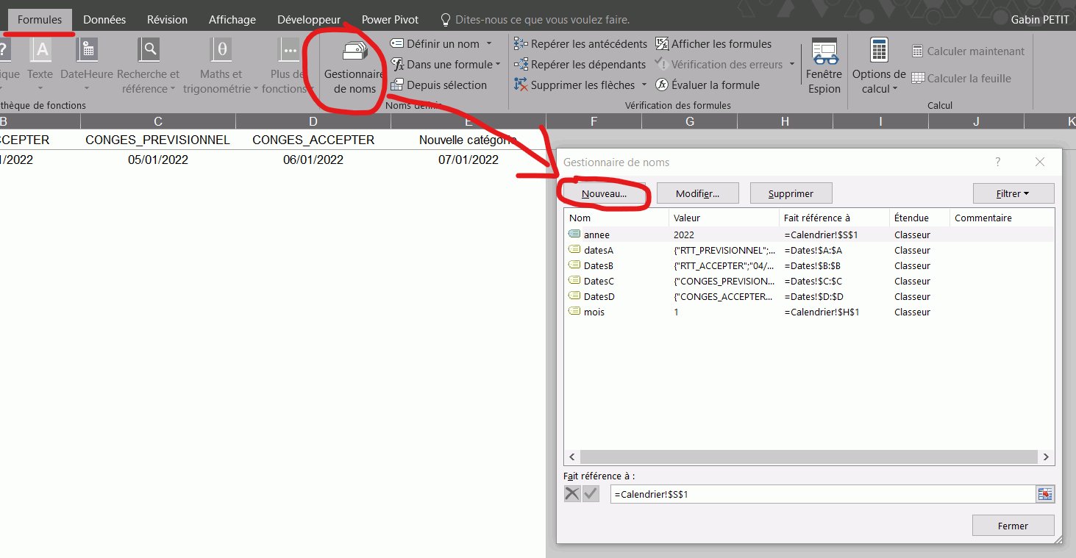1076x558 pixels.
Task: Click the Repérer les antécédents icon
Action: point(521,44)
